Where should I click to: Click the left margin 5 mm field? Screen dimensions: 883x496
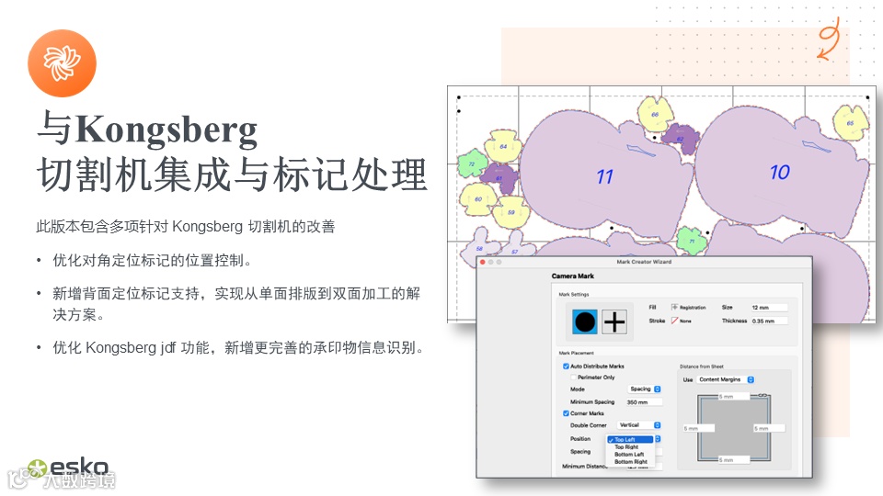click(x=699, y=429)
